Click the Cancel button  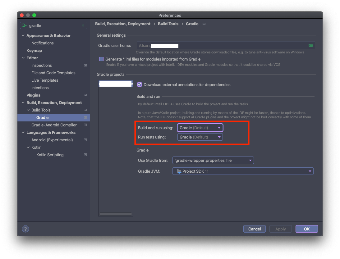click(254, 229)
